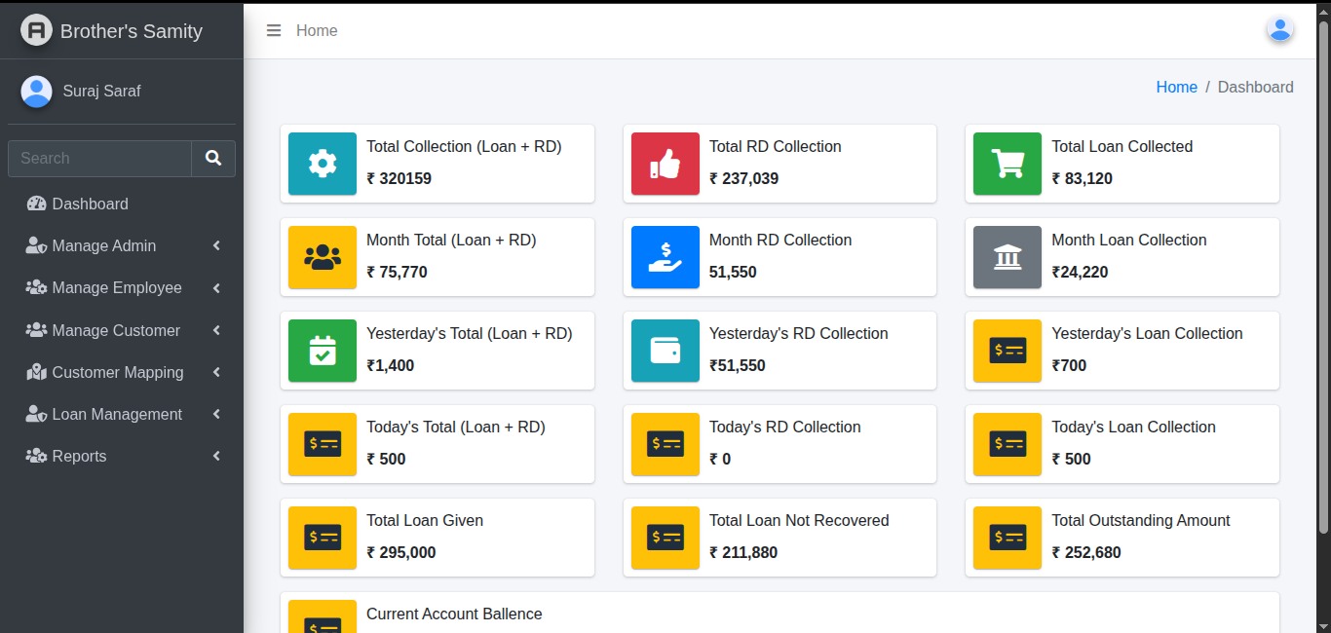Click the Home breadcrumb link

(1176, 88)
